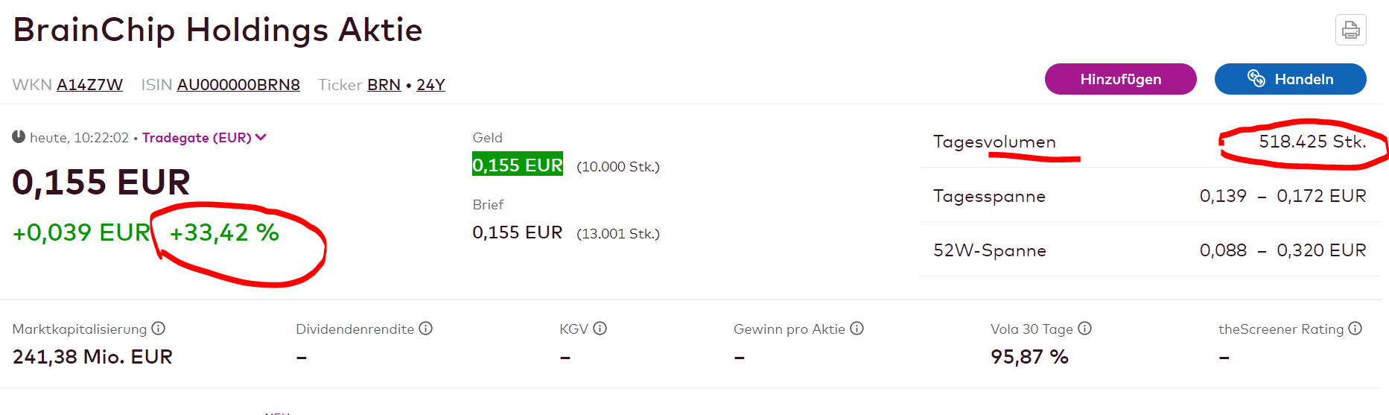Viewport: 1389px width, 415px height.
Task: Click the ISIN AU000000BRN8 link
Action: 238,85
